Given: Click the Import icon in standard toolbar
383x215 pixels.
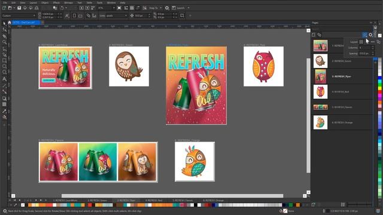Looking at the screenshot, I should click(81, 8).
